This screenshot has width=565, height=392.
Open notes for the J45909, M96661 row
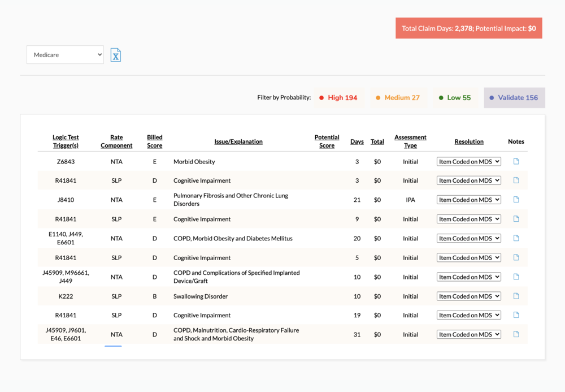point(516,277)
